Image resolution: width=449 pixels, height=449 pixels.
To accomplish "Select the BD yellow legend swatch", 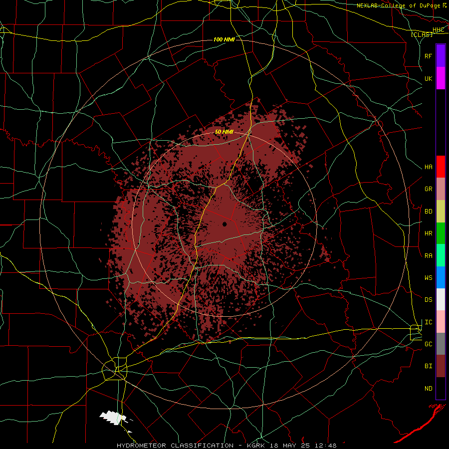I will point(441,212).
